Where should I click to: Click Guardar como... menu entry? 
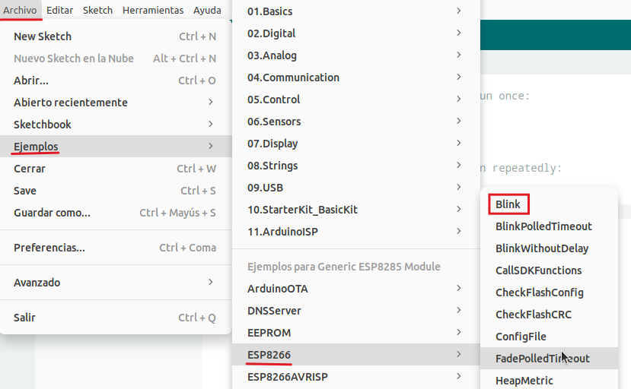tap(116, 213)
